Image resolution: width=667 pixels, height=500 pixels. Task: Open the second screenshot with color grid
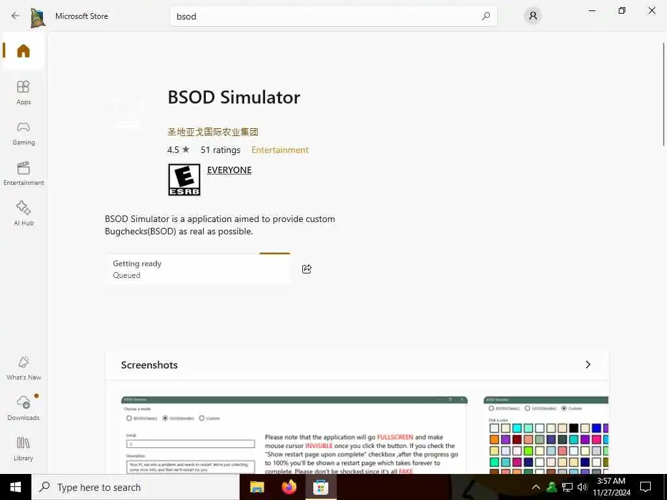click(x=546, y=434)
